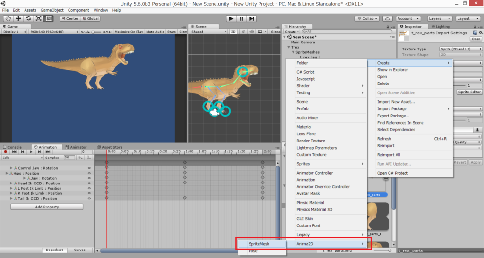
Task: Click the Inspector help book icon
Action: pos(475,33)
